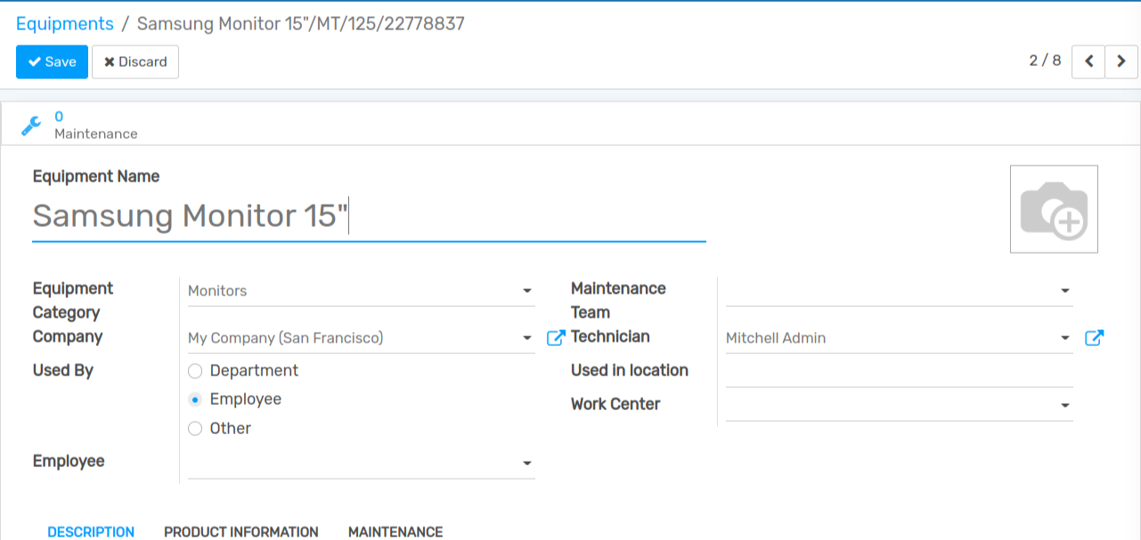Select the Other radio button
This screenshot has width=1141, height=540.
(x=196, y=429)
